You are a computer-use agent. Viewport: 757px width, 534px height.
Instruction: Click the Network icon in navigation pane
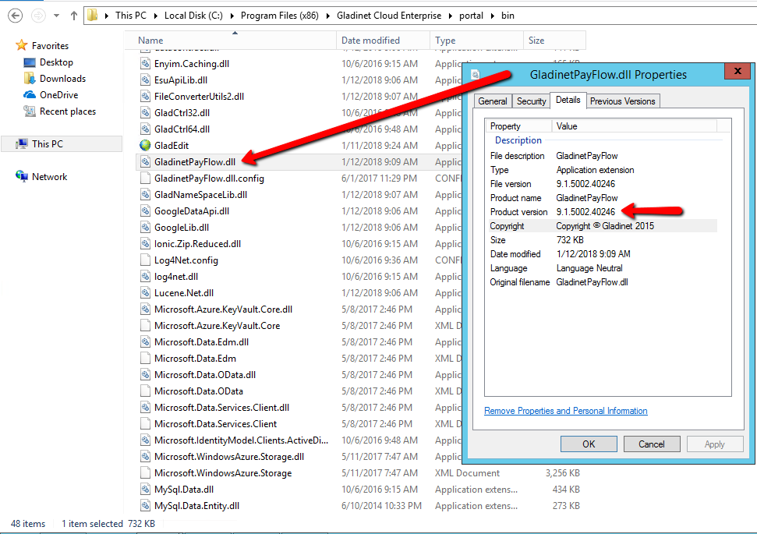[x=21, y=176]
